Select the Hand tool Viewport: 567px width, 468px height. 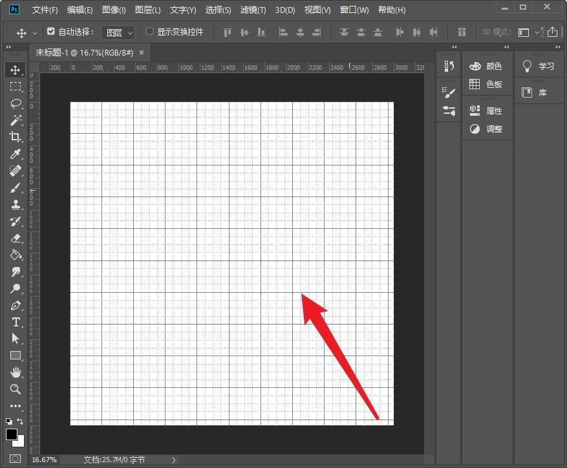click(16, 372)
